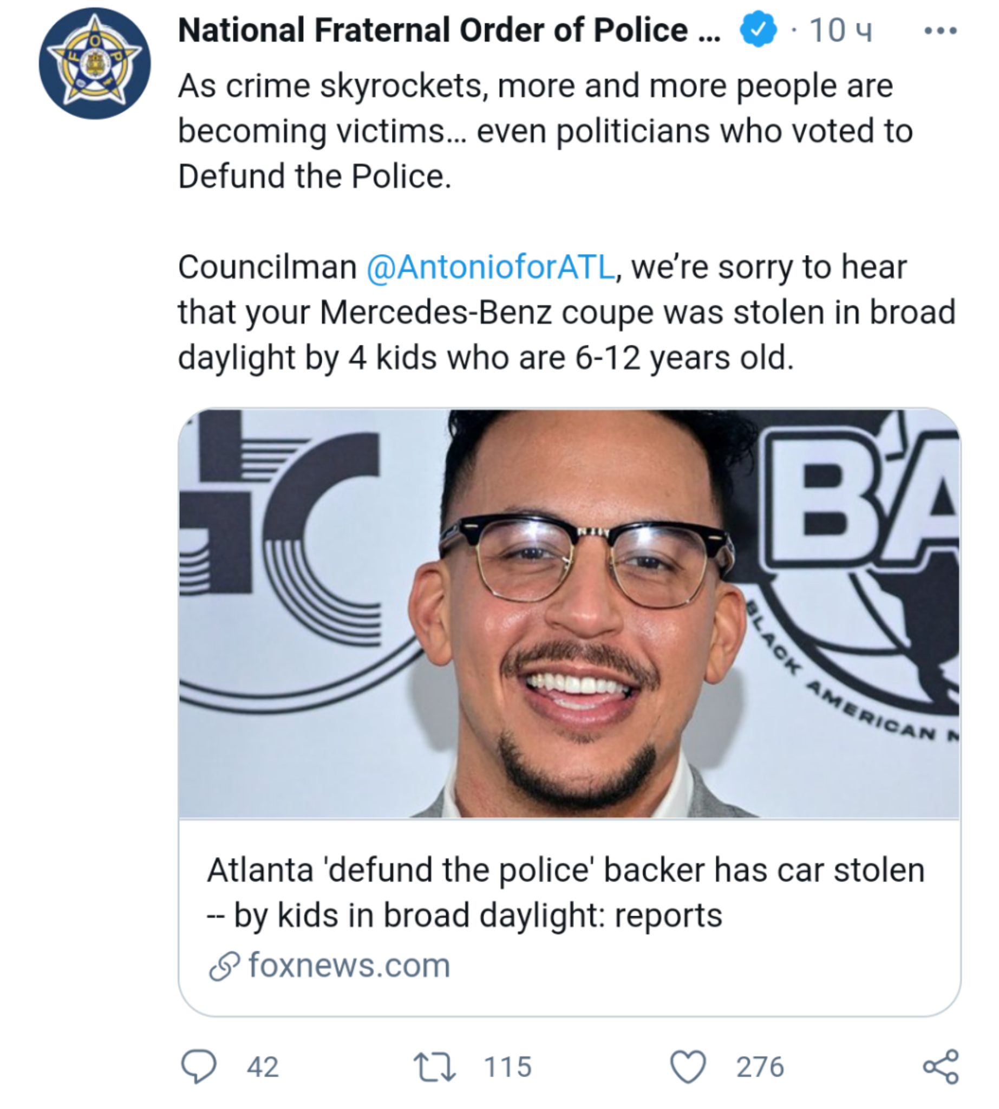This screenshot has height=1109, width=999.
Task: Open the @AntonioforATL mention
Action: point(490,268)
